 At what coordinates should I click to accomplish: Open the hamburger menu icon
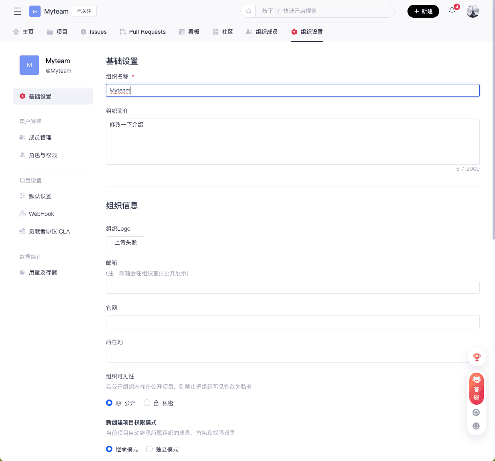point(18,11)
